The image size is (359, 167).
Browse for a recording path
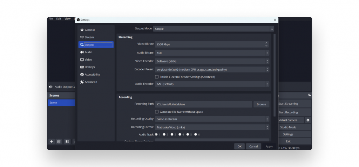(261, 104)
